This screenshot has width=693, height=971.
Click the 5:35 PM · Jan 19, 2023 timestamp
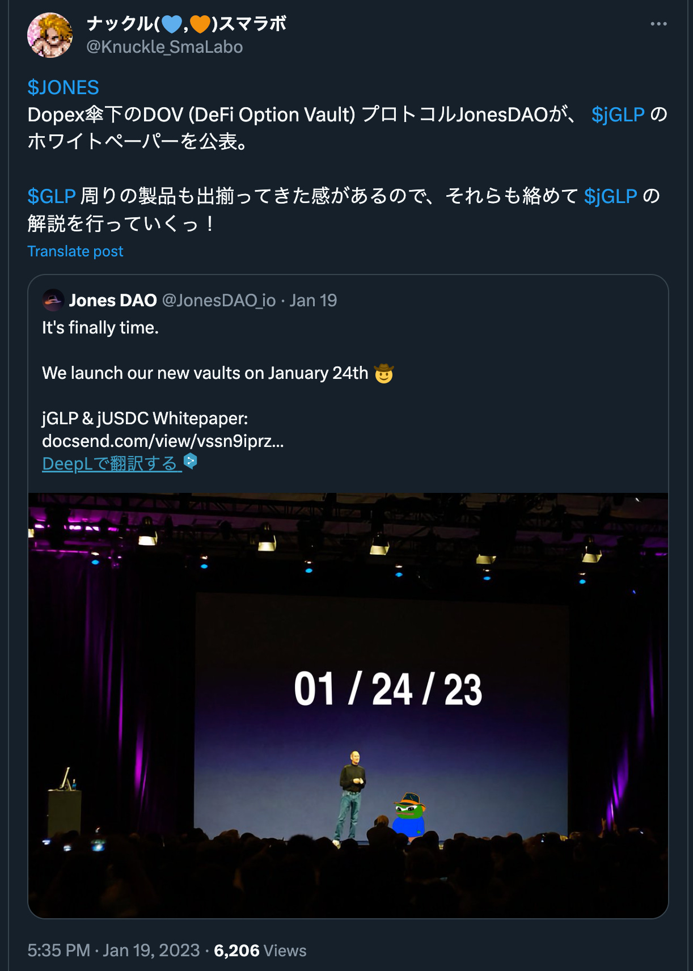click(113, 950)
